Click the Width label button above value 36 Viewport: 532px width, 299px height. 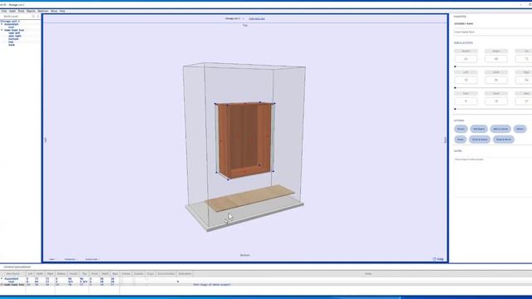pyautogui.click(x=495, y=72)
